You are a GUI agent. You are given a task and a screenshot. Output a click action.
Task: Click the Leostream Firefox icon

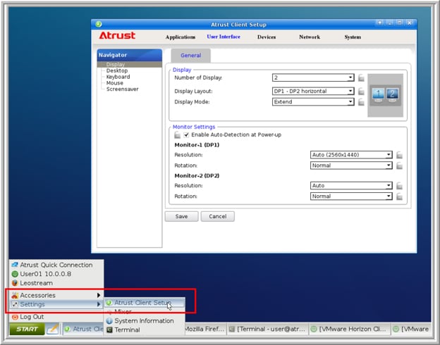point(15,283)
